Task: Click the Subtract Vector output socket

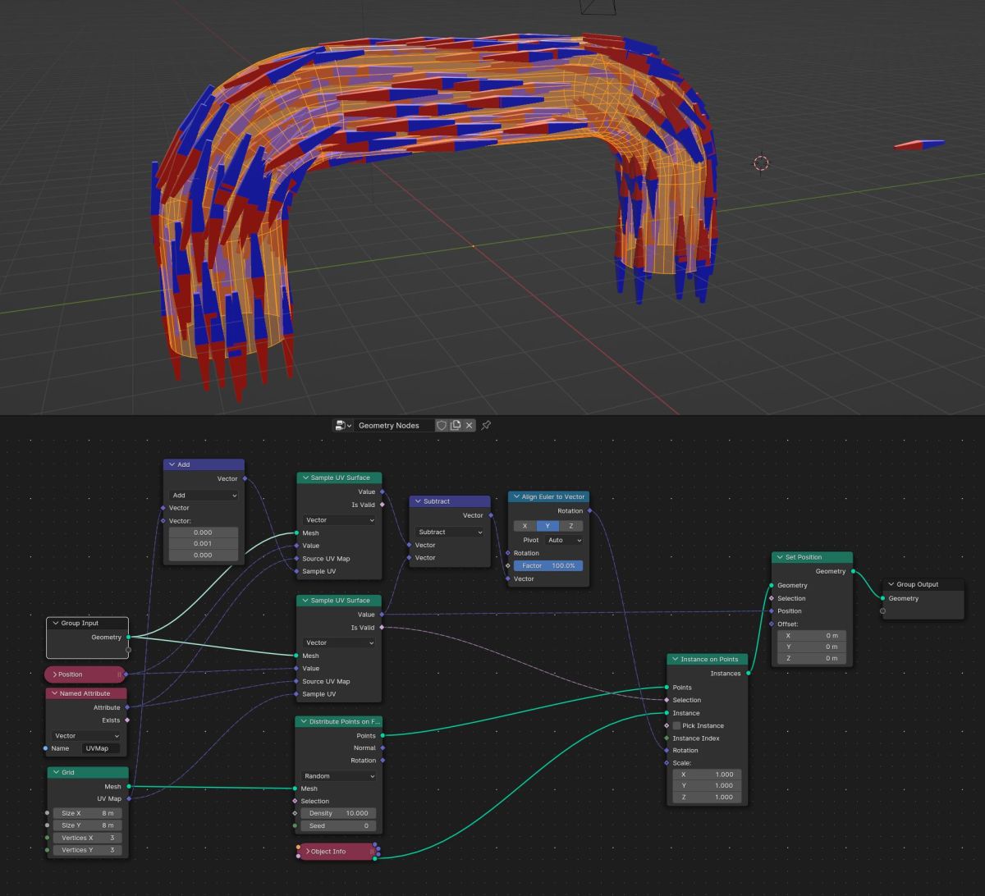Action: click(491, 515)
